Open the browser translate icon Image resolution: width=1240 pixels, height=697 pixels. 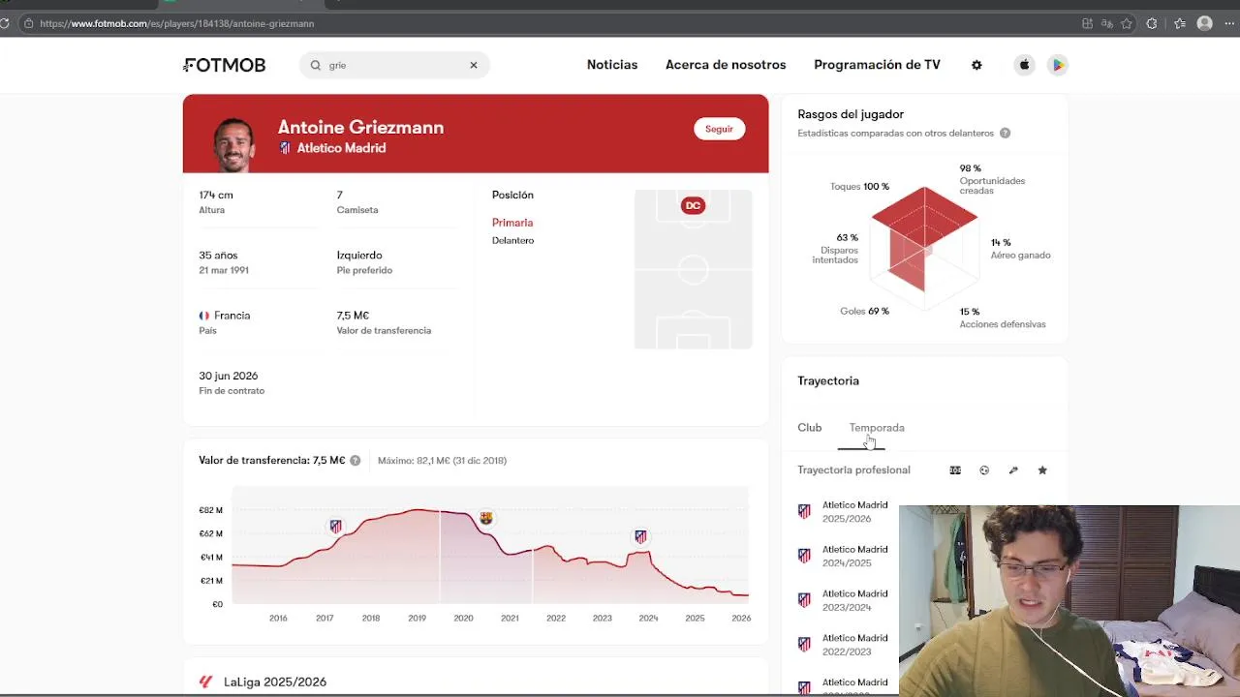click(1107, 23)
